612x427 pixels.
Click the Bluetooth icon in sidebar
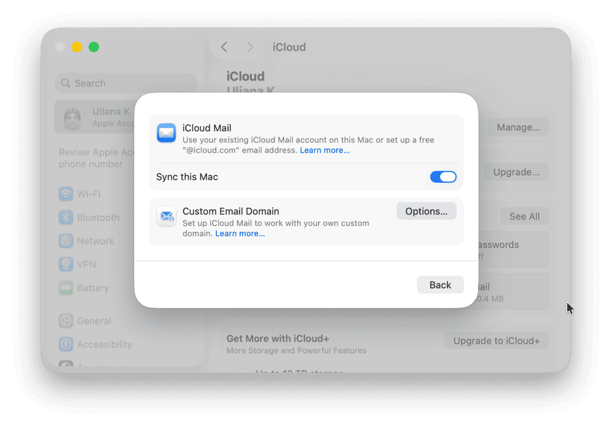(66, 218)
